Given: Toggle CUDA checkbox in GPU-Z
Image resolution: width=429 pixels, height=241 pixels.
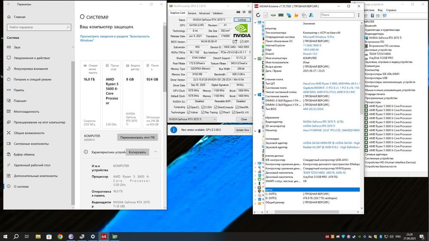Looking at the screenshot, I should pyautogui.click(x=203, y=107).
